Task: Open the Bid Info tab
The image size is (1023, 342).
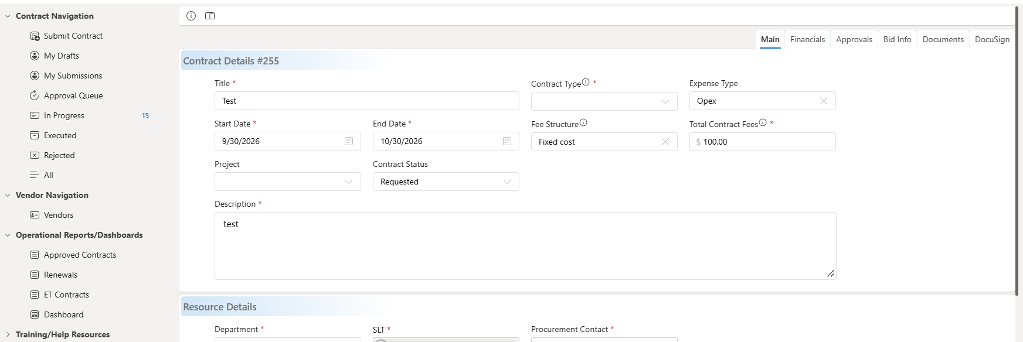Action: tap(898, 39)
